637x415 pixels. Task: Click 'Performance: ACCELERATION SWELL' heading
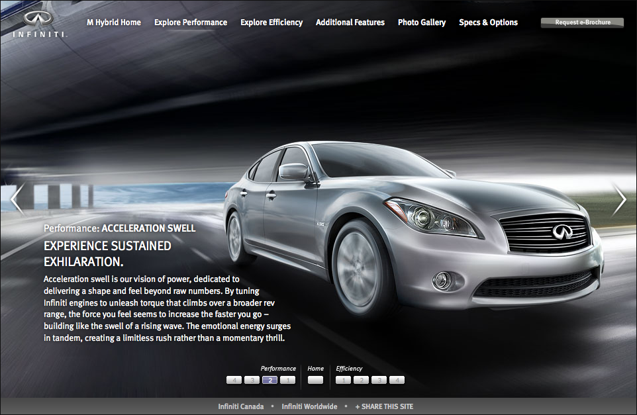(x=120, y=228)
